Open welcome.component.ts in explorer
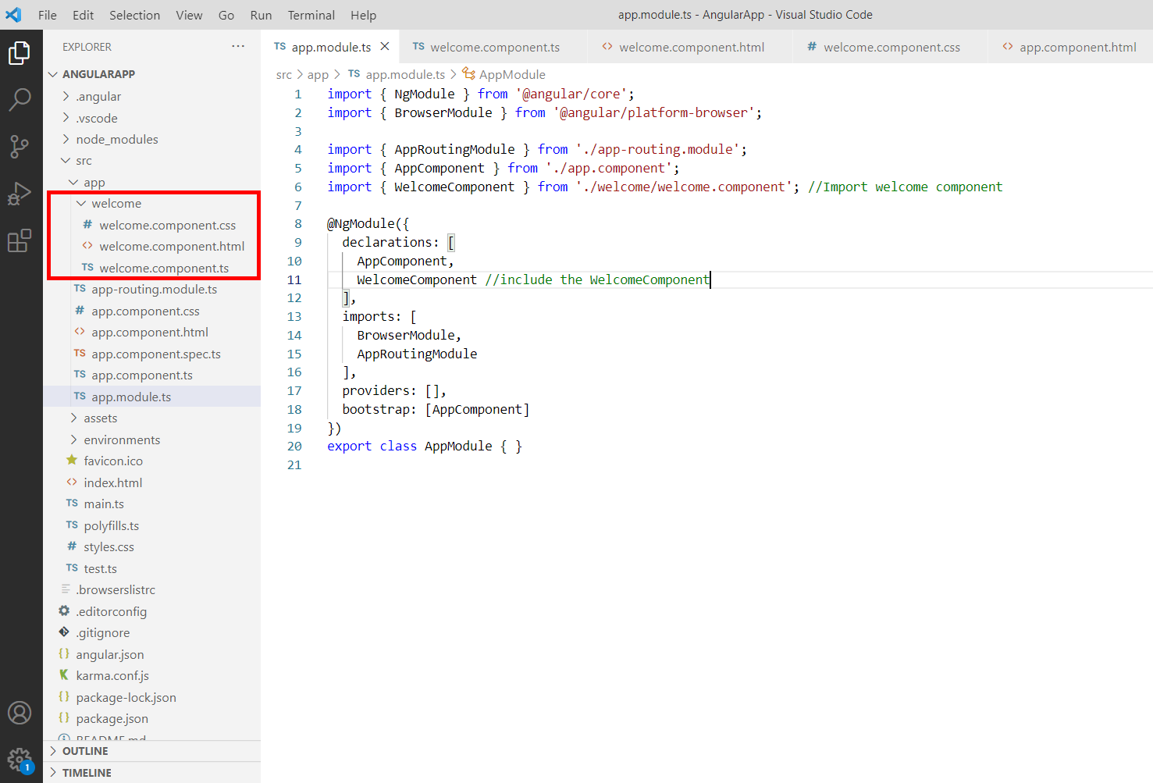Image resolution: width=1153 pixels, height=783 pixels. point(164,268)
